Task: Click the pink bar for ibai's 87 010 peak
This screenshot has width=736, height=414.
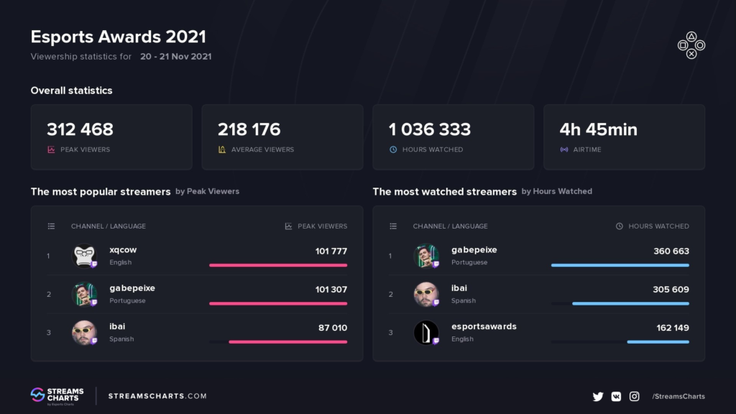Action: pyautogui.click(x=287, y=342)
